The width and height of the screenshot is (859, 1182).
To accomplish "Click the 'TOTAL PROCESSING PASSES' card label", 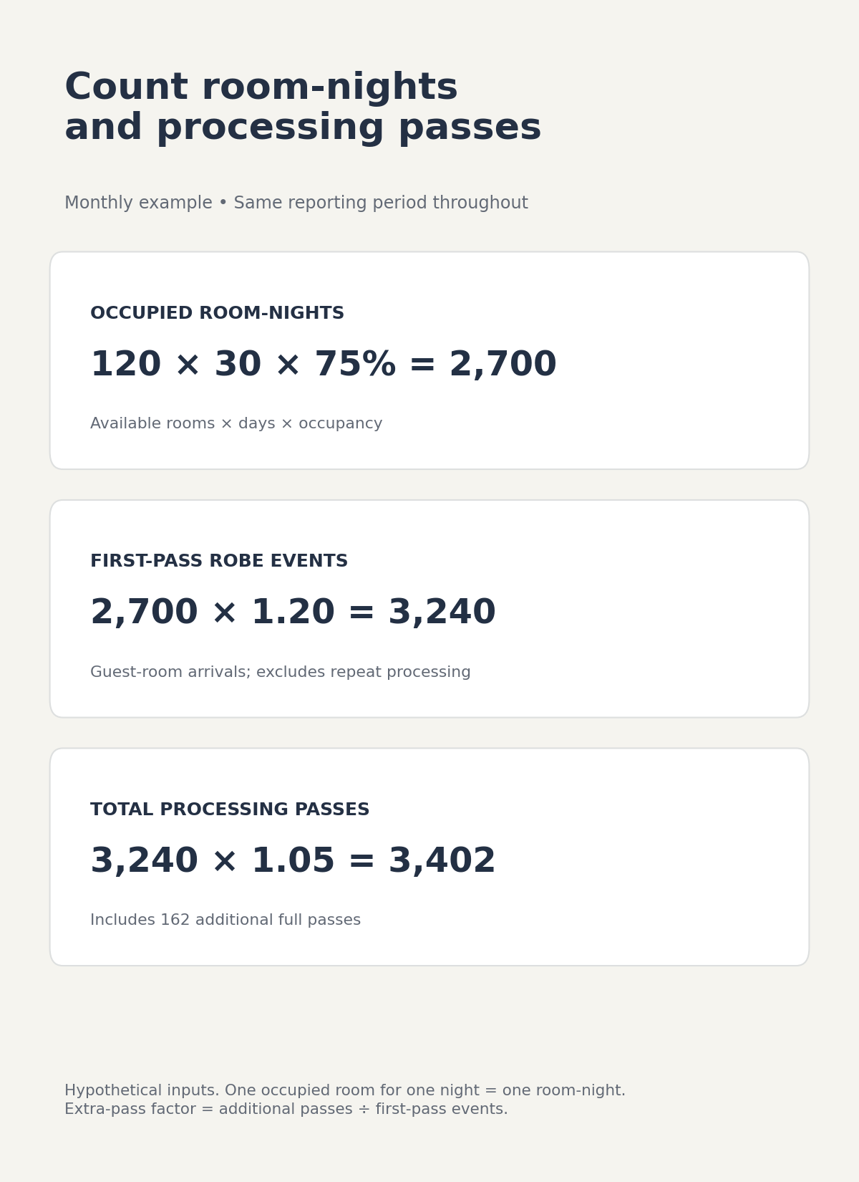I will 230,809.
